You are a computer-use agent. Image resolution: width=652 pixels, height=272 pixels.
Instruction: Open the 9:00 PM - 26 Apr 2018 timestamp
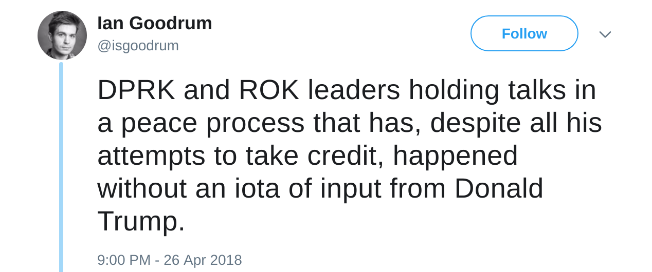(169, 260)
